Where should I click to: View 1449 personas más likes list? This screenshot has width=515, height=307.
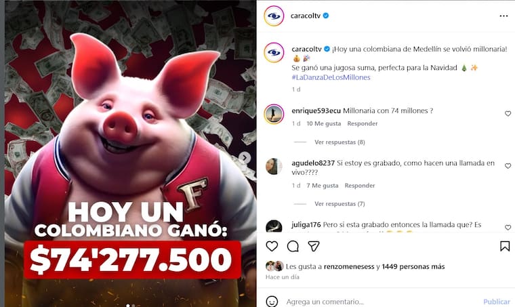pyautogui.click(x=413, y=266)
